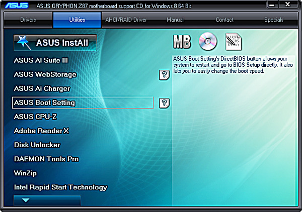Switch to the Drivers tab
Screen dimensions: 302x212
pos(28,20)
